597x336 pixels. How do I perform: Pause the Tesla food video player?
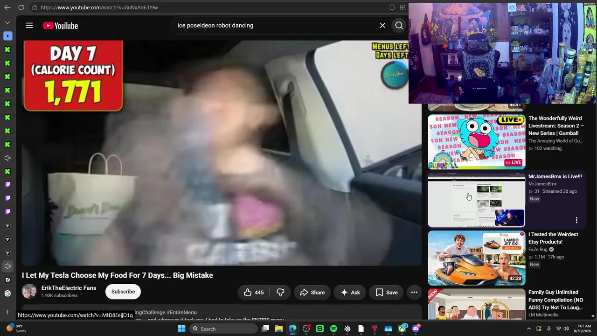pos(222,153)
